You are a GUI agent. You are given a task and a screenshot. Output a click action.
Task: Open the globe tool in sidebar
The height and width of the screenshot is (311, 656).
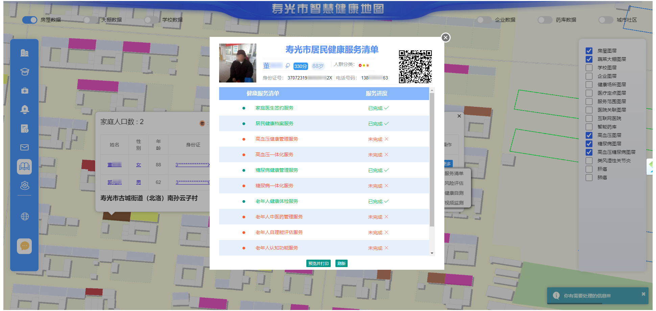[x=24, y=216]
